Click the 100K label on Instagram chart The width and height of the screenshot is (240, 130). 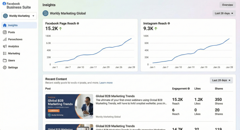[146, 36]
